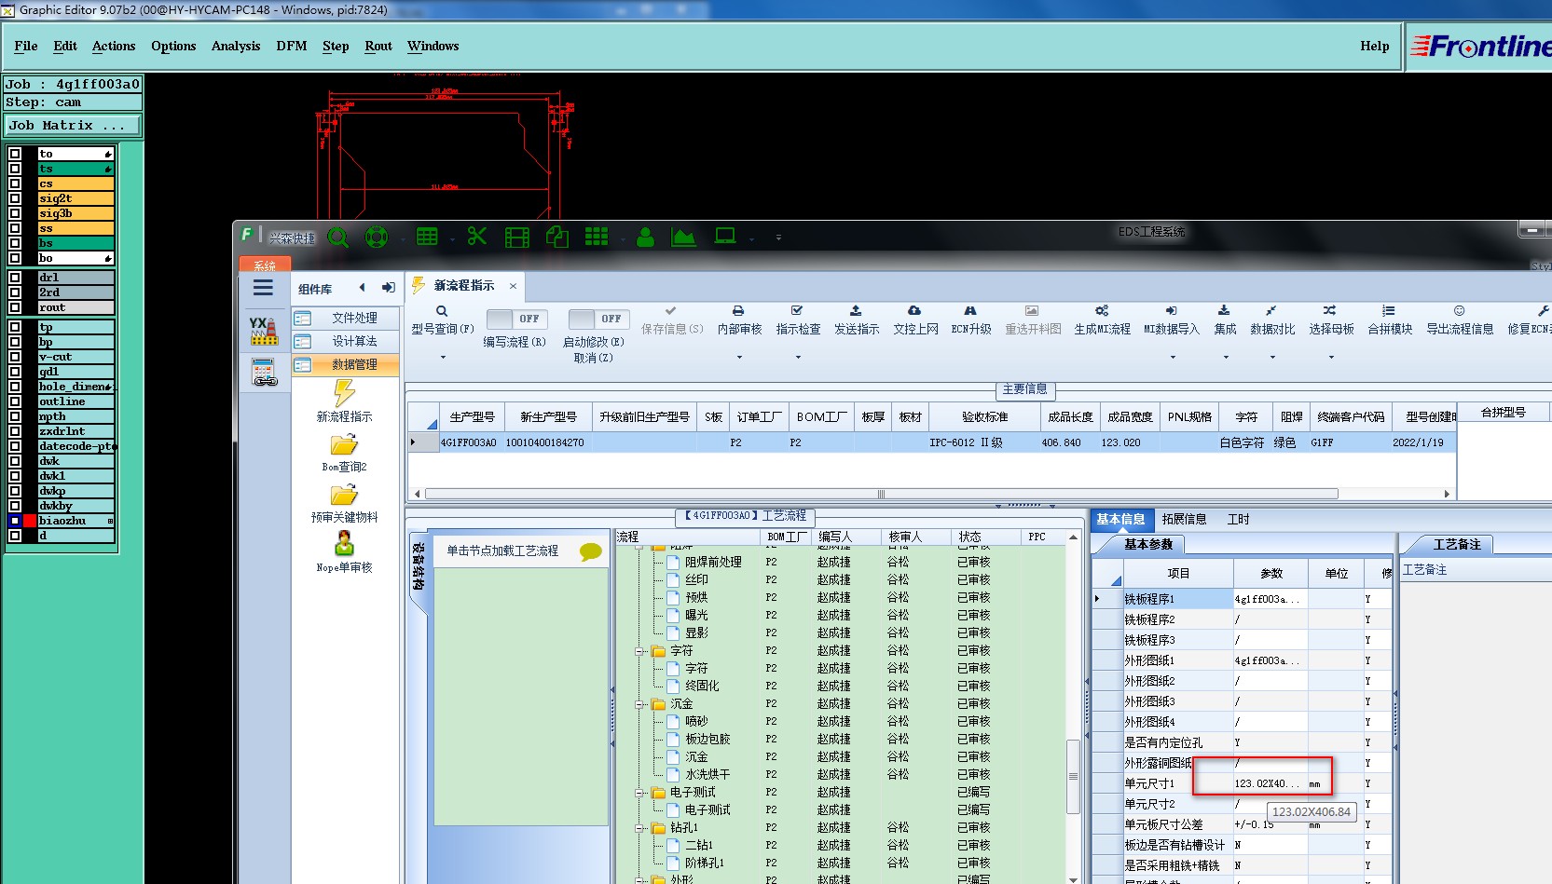
Task: Open the DFM menu
Action: click(292, 46)
